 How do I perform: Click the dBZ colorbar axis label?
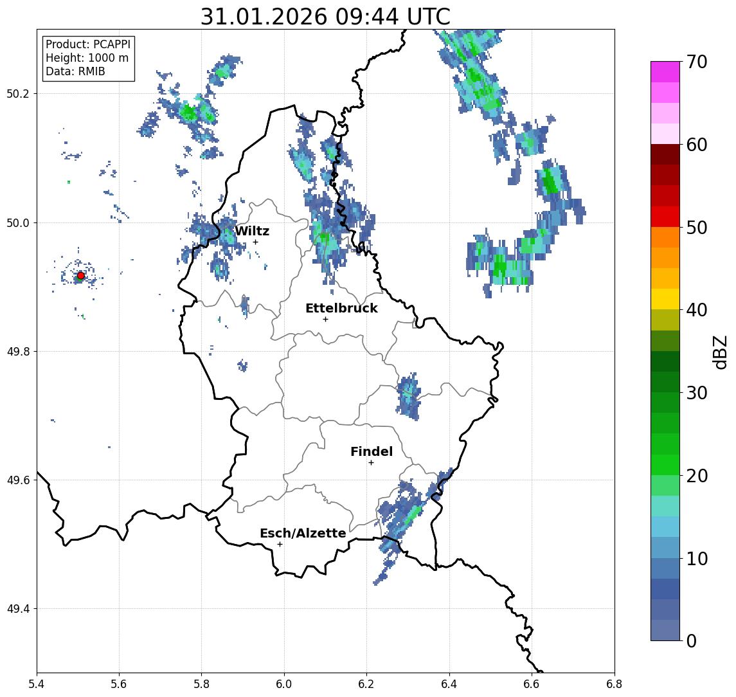coord(720,352)
